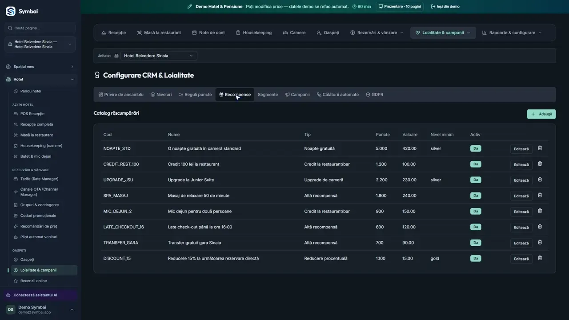Switch to the Campanii tab
Image resolution: width=569 pixels, height=320 pixels.
(x=297, y=95)
